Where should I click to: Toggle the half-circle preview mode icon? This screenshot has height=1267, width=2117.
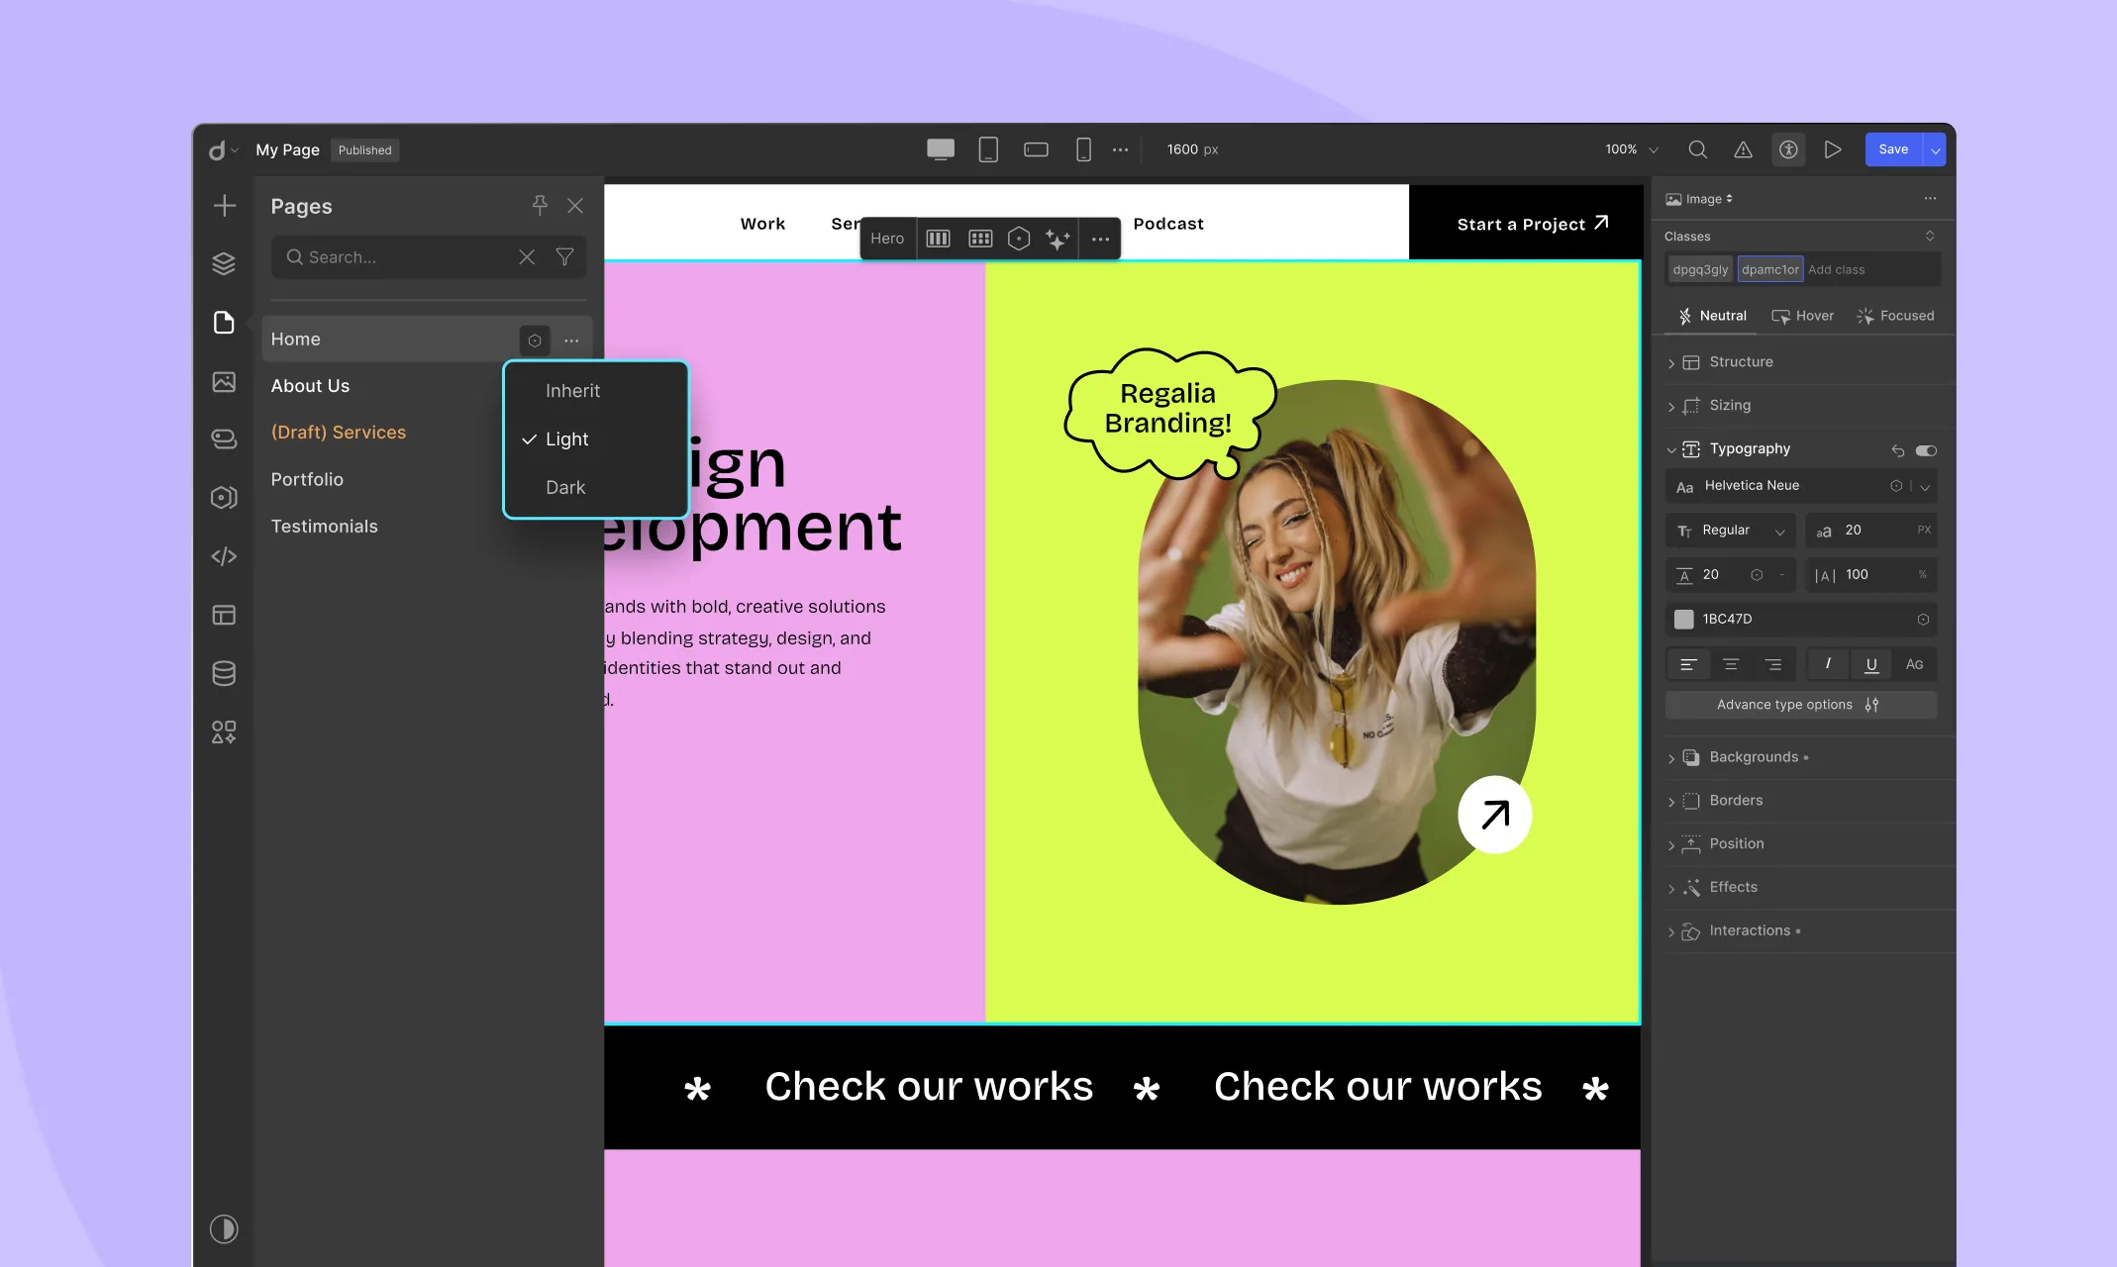(x=224, y=1227)
